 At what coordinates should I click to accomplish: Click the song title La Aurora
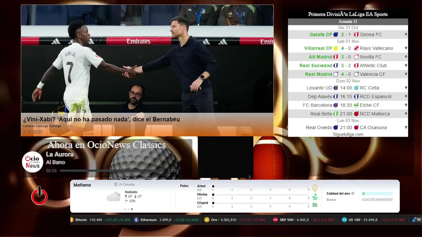click(x=60, y=154)
